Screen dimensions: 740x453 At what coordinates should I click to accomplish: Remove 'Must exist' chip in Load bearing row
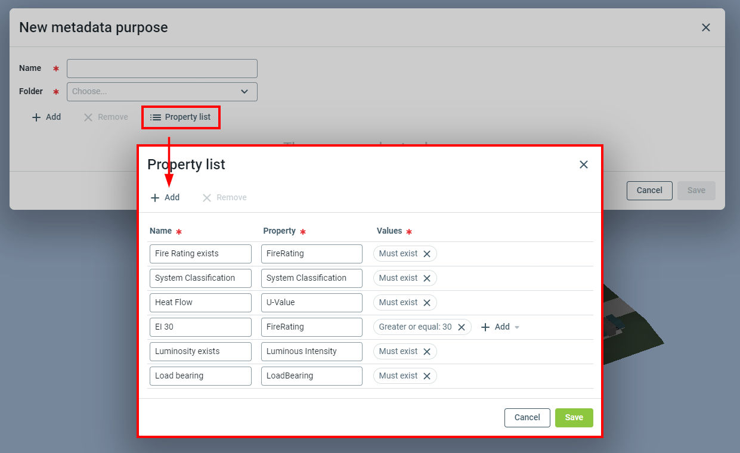427,376
